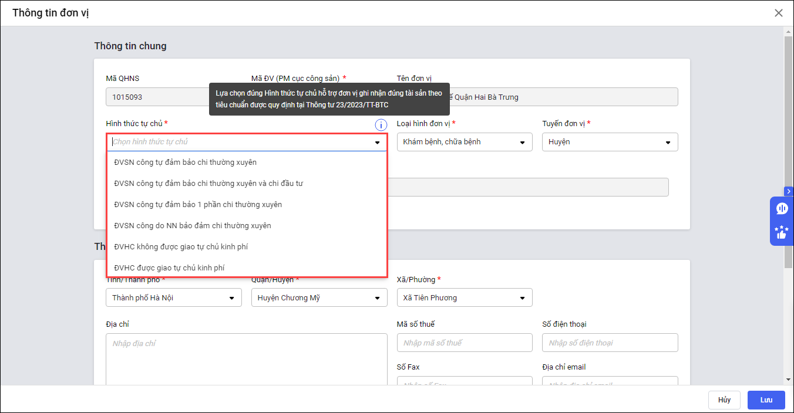Click the Lưu save button
Viewport: 794px width, 413px height.
tap(766, 400)
